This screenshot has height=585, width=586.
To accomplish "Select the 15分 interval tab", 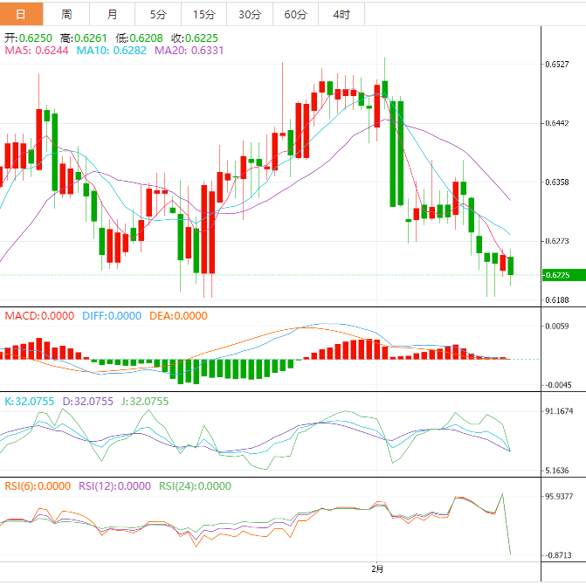I will [203, 14].
